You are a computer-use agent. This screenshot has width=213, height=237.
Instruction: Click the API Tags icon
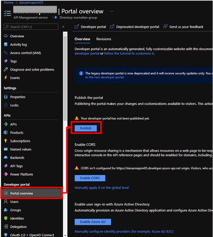(6, 166)
